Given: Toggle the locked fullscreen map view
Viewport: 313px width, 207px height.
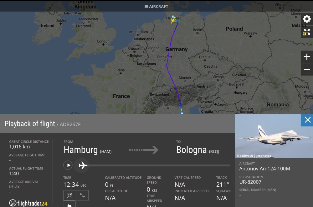Looking at the screenshot, I should (307, 32).
